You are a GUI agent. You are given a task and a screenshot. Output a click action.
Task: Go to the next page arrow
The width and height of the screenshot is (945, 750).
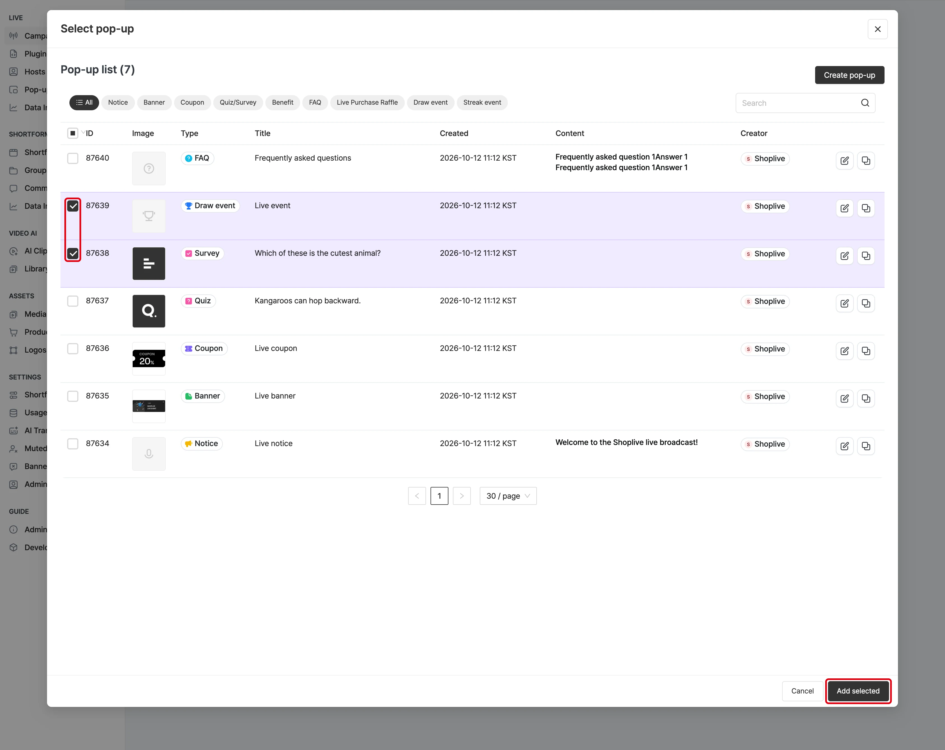[x=462, y=496]
